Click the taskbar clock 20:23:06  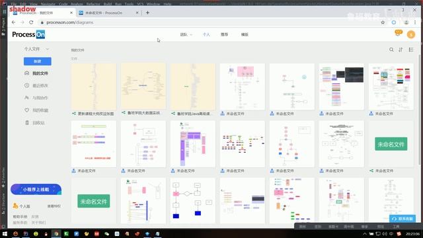pyautogui.click(x=412, y=233)
